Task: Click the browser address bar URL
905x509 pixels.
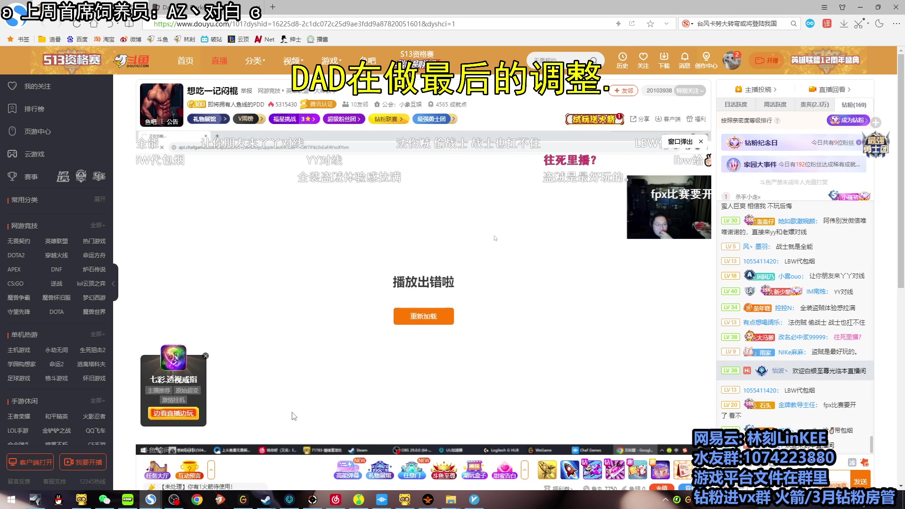Action: click(304, 24)
